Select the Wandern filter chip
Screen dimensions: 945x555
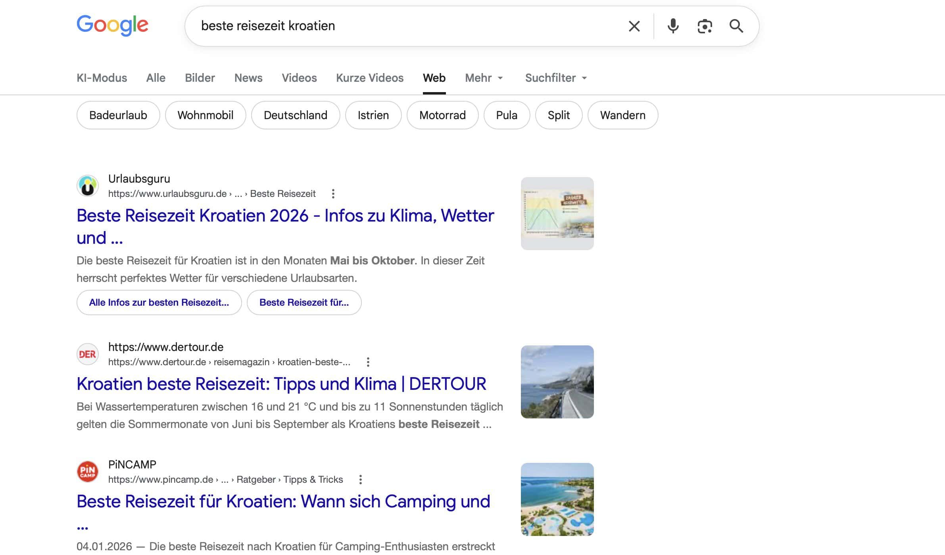point(623,115)
